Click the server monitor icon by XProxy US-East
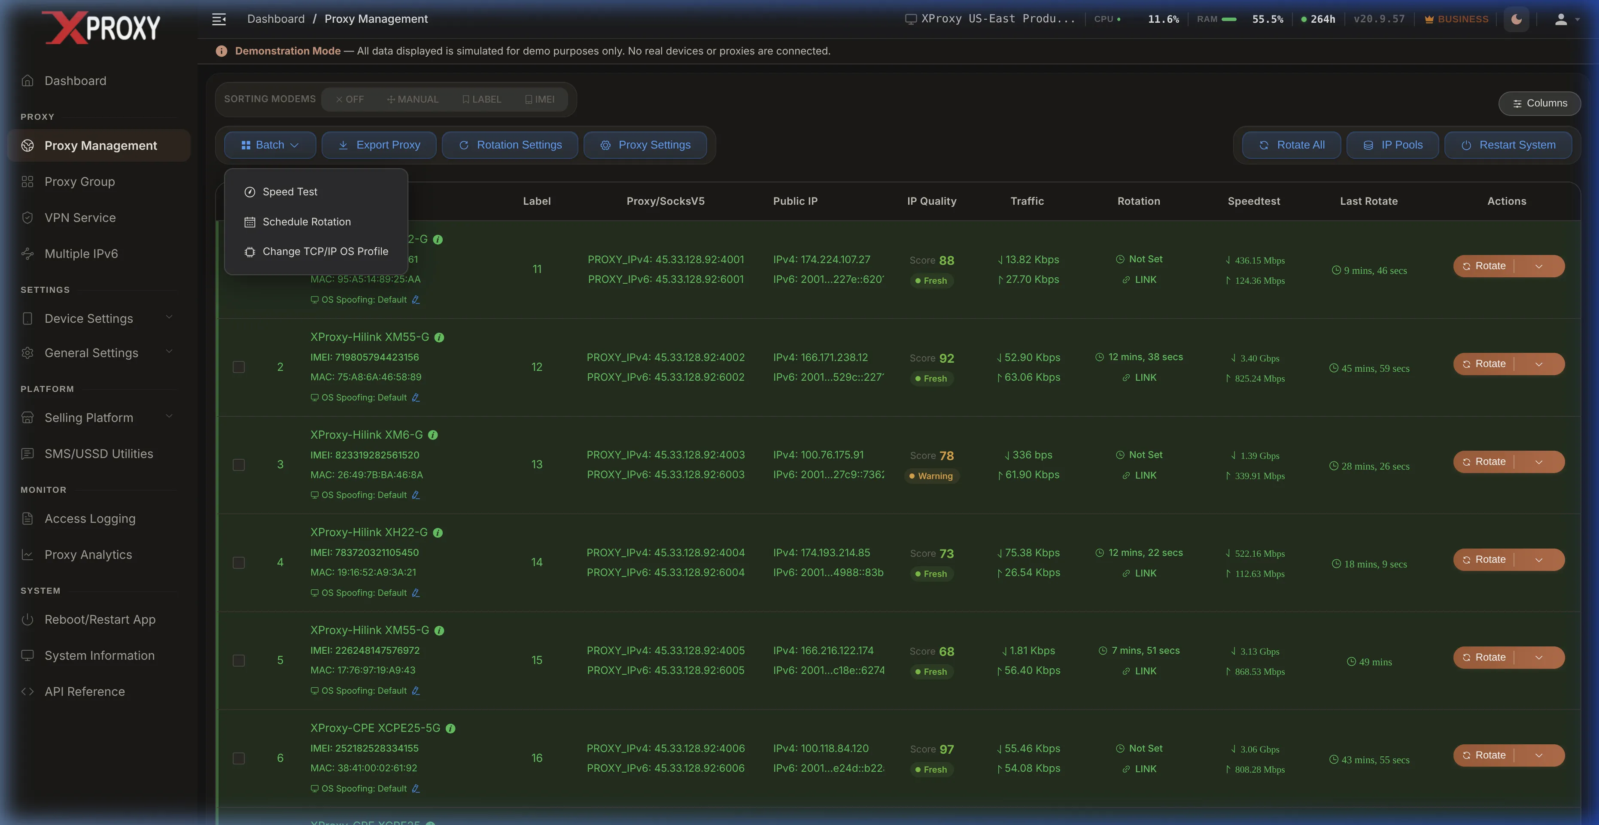Screen dimensions: 1599x825 [911, 19]
